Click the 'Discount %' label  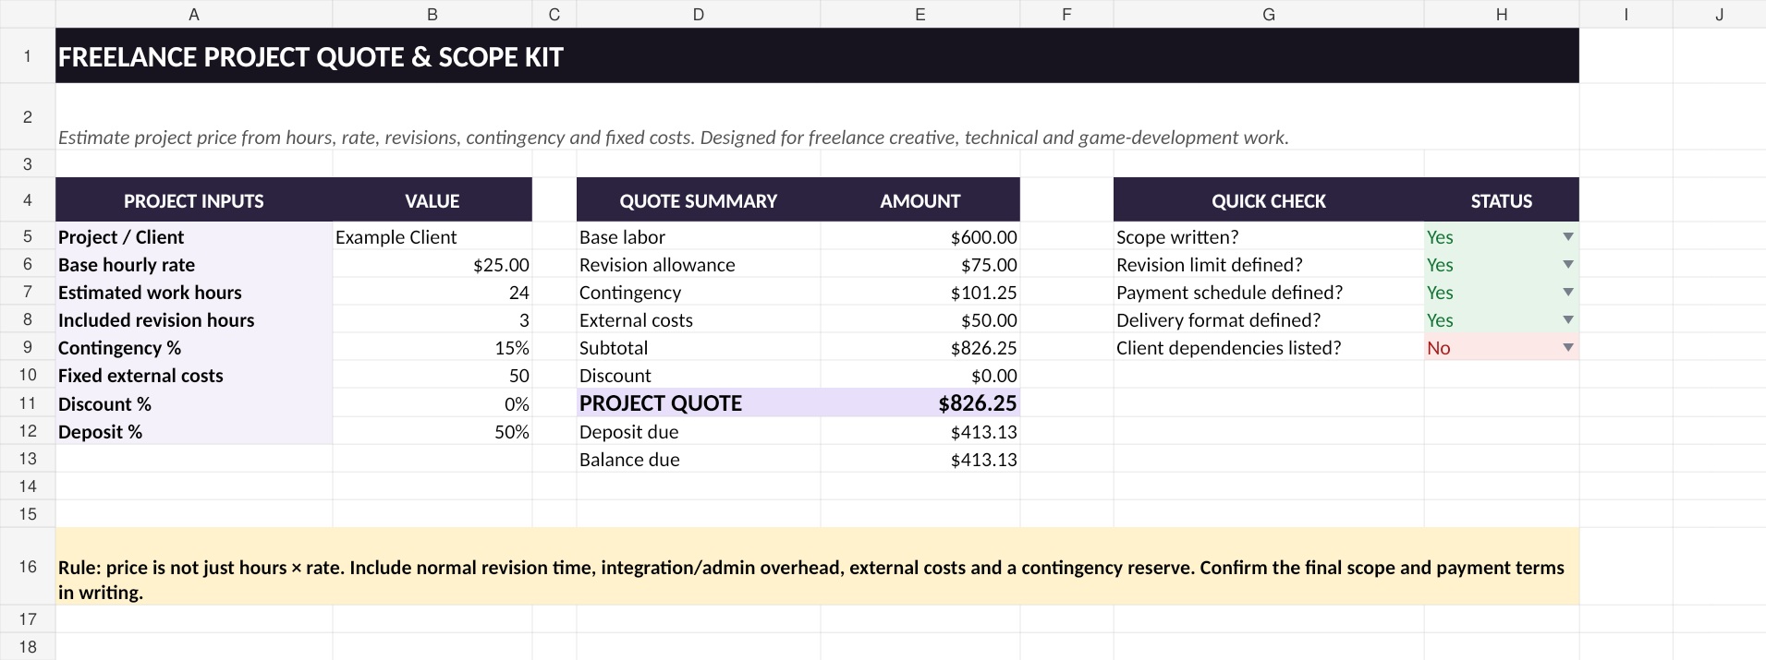pyautogui.click(x=104, y=404)
